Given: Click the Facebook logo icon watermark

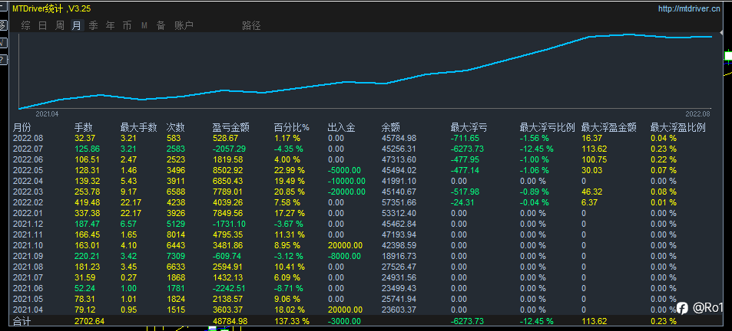Looking at the screenshot, I should (x=683, y=308).
